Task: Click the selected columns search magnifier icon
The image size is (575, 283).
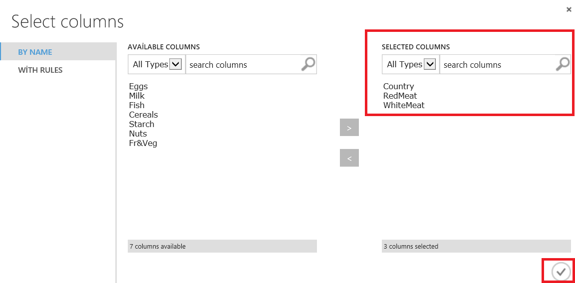Action: pos(563,64)
